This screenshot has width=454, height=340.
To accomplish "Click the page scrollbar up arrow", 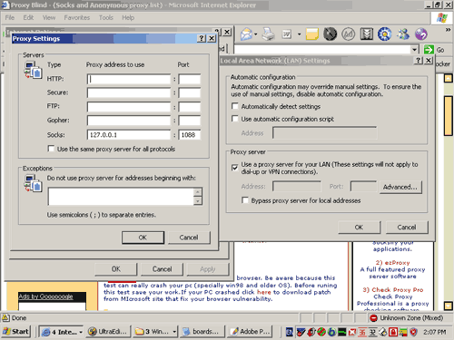I will click(x=449, y=79).
